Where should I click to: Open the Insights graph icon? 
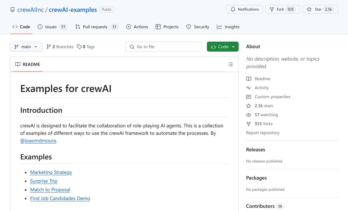pyautogui.click(x=219, y=27)
